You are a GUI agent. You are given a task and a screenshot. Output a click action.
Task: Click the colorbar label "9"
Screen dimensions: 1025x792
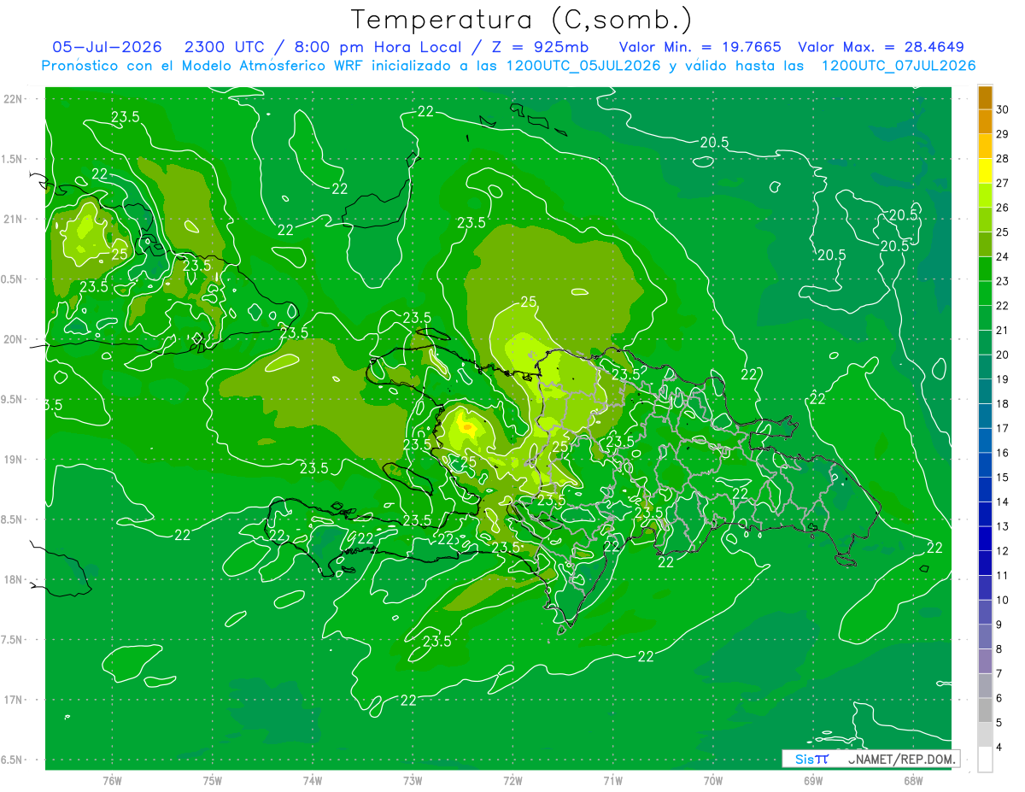pyautogui.click(x=1000, y=625)
